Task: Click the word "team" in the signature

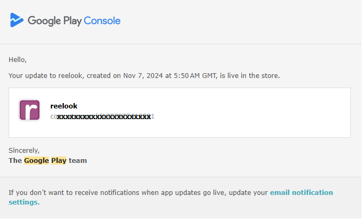Action: 78,160
